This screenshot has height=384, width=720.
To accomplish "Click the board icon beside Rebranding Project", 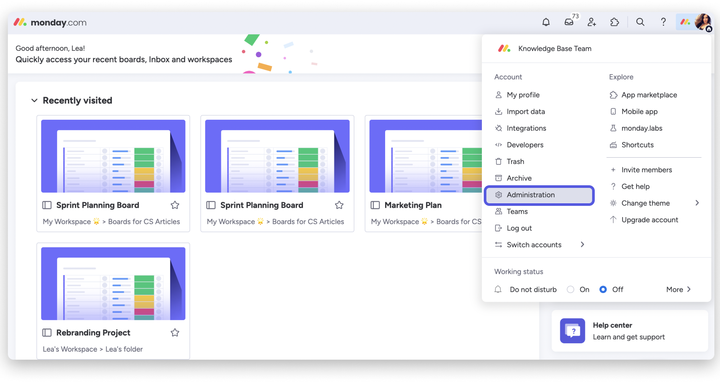I will click(x=47, y=333).
